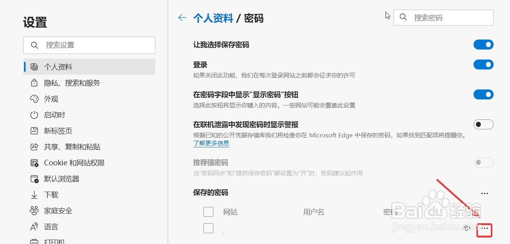Click the 新标签页 new tab page icon
The height and width of the screenshot is (244, 510).
[34, 131]
